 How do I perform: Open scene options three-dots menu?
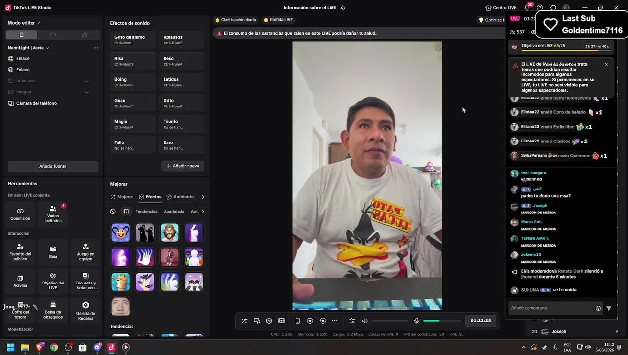95,48
